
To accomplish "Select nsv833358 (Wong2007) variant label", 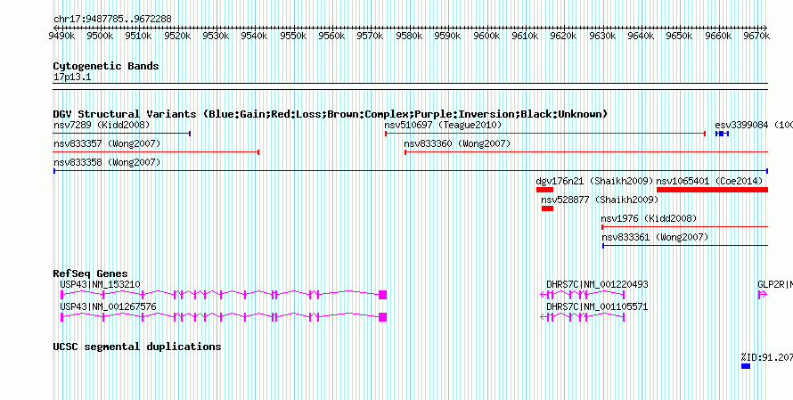I will pyautogui.click(x=107, y=163).
